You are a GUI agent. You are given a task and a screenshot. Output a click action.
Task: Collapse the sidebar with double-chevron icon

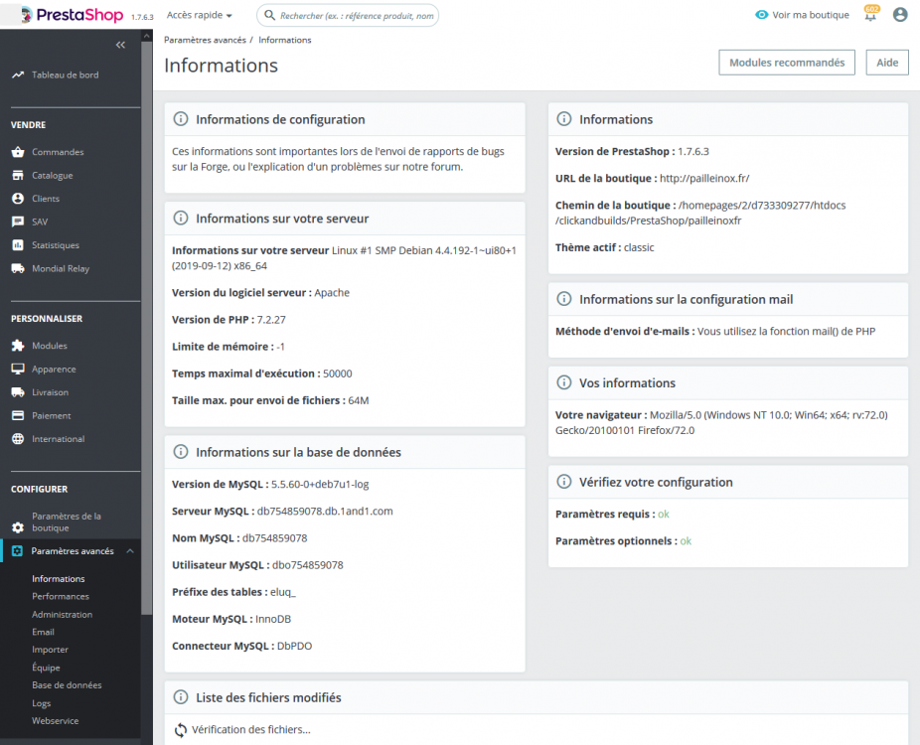click(x=120, y=45)
